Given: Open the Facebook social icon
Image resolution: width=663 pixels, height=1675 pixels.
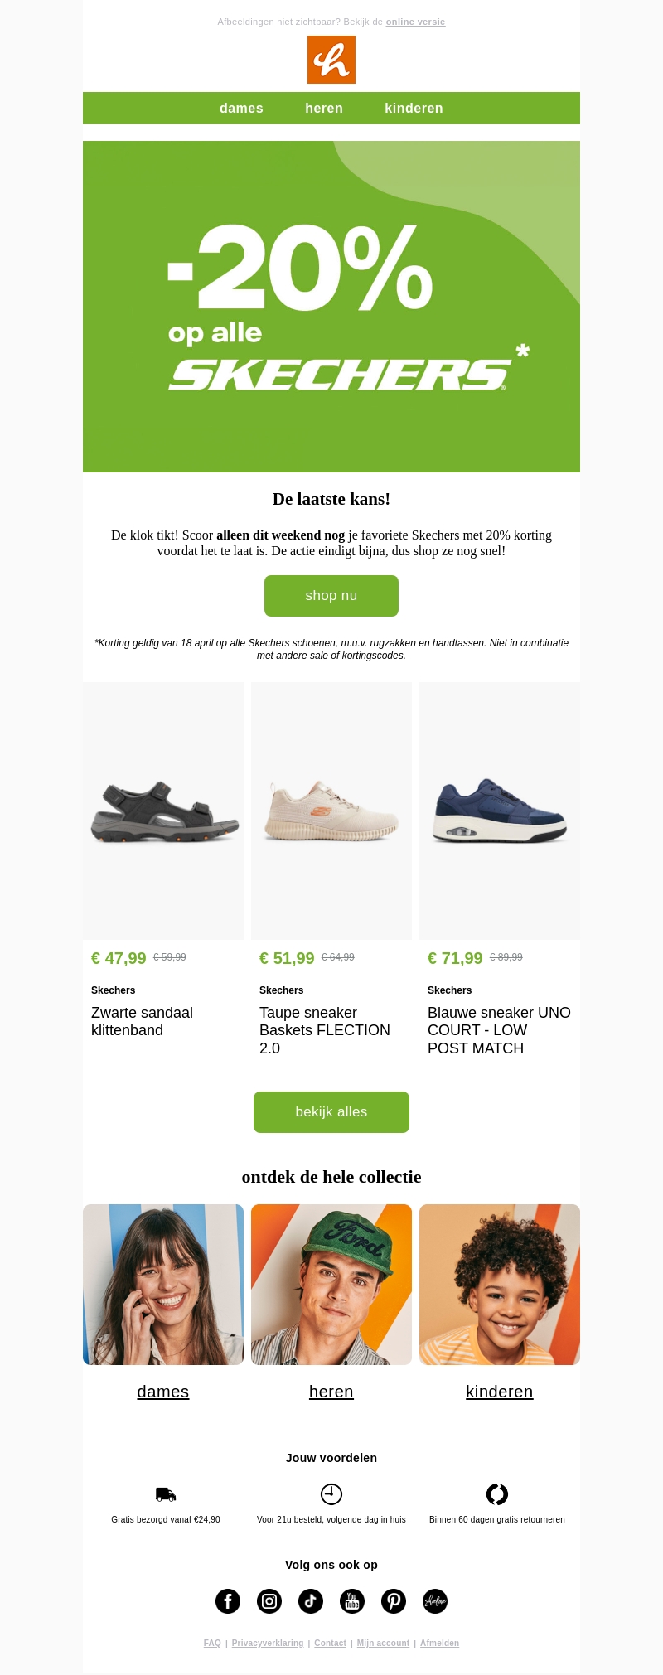Looking at the screenshot, I should pyautogui.click(x=228, y=1601).
